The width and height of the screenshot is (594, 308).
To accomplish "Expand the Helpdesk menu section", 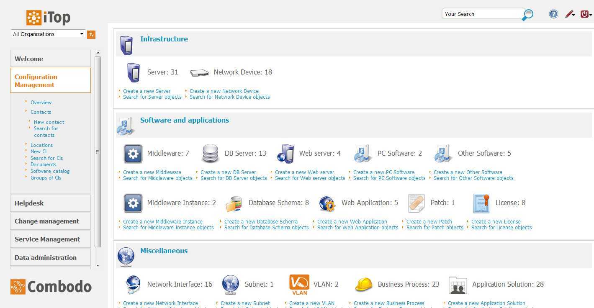I will 50,203.
